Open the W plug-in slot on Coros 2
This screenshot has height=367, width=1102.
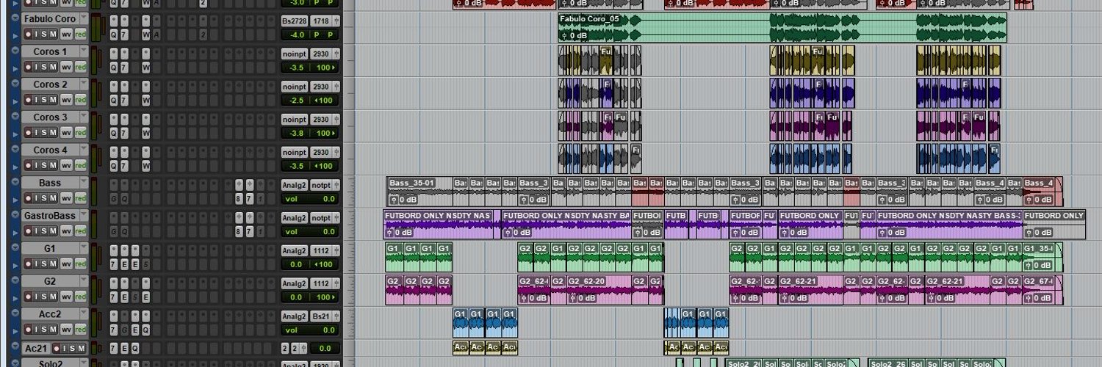pyautogui.click(x=146, y=101)
